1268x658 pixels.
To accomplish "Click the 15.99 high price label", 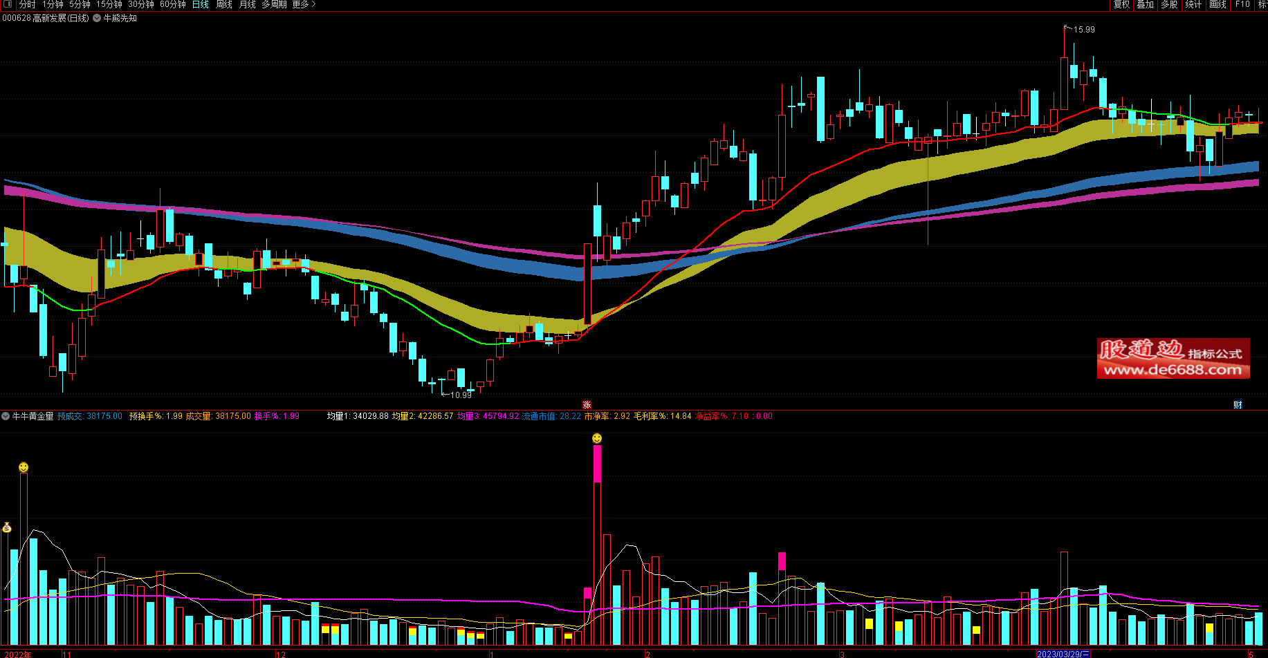I will [x=1083, y=30].
